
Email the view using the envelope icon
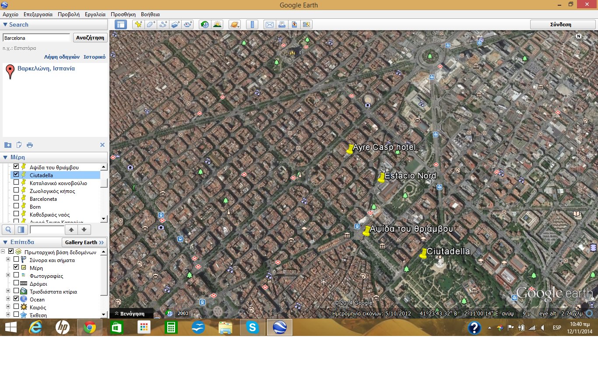pyautogui.click(x=269, y=24)
